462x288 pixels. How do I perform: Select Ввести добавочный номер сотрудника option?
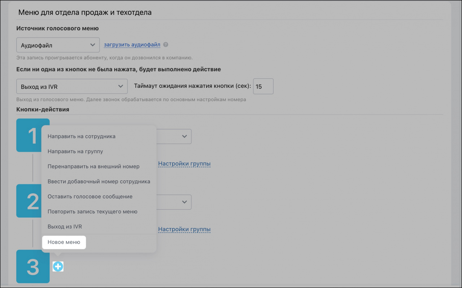(x=99, y=181)
